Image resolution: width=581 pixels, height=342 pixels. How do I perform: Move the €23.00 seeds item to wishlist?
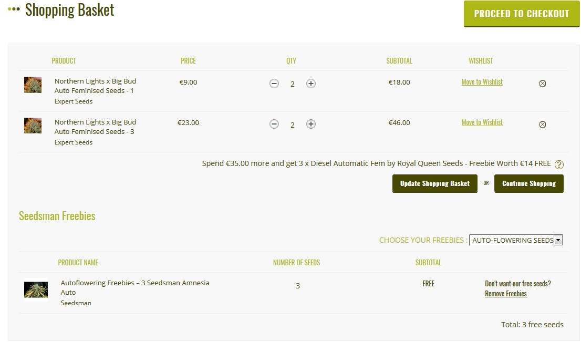pos(482,122)
